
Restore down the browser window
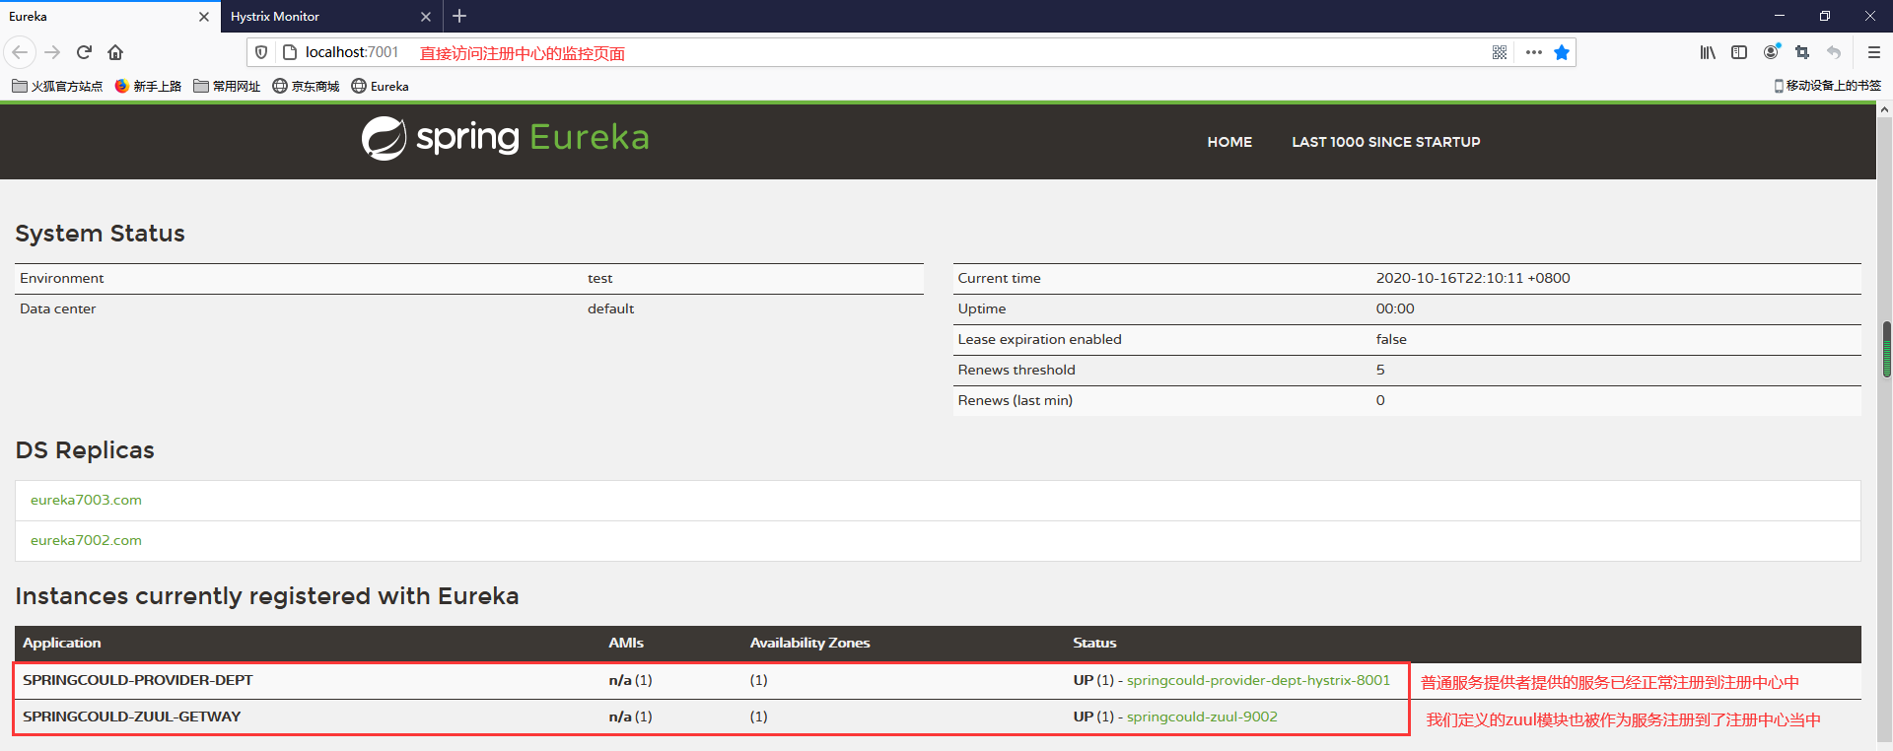pyautogui.click(x=1825, y=16)
